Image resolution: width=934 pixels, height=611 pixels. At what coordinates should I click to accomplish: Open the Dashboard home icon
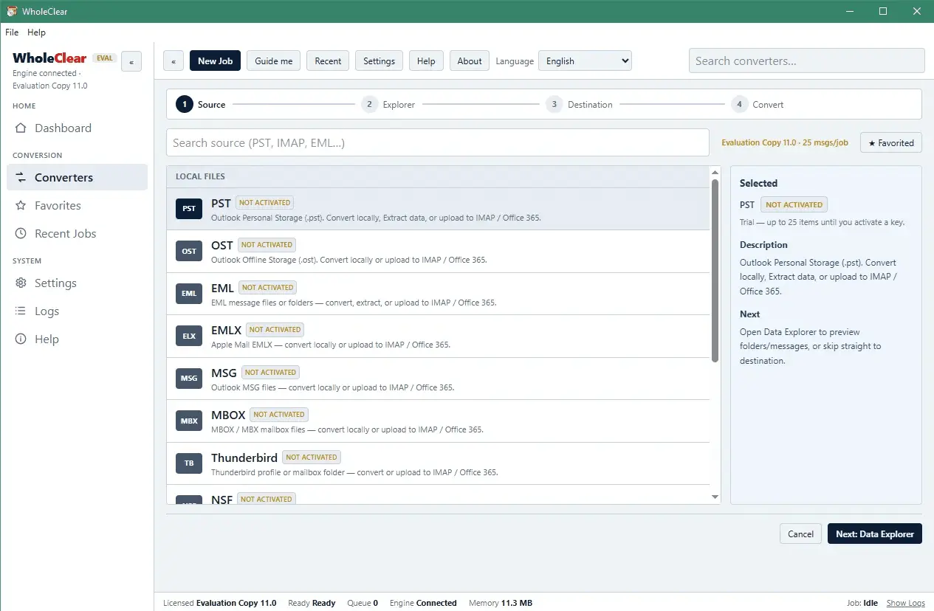21,128
